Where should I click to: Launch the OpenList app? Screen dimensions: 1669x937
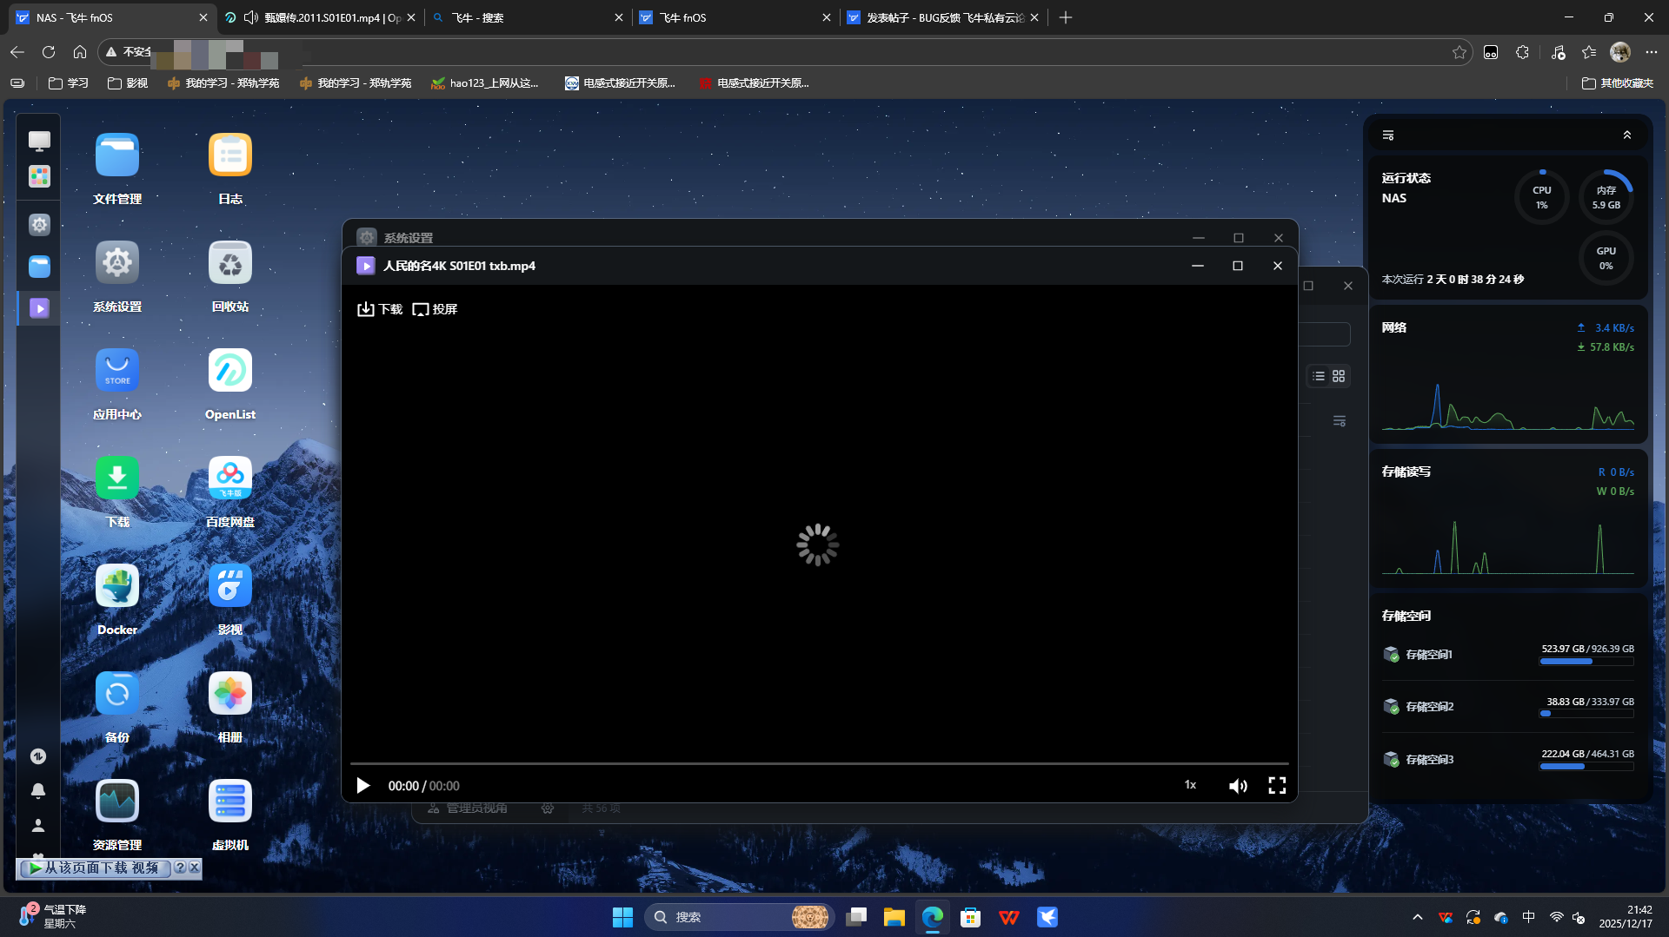coord(229,371)
